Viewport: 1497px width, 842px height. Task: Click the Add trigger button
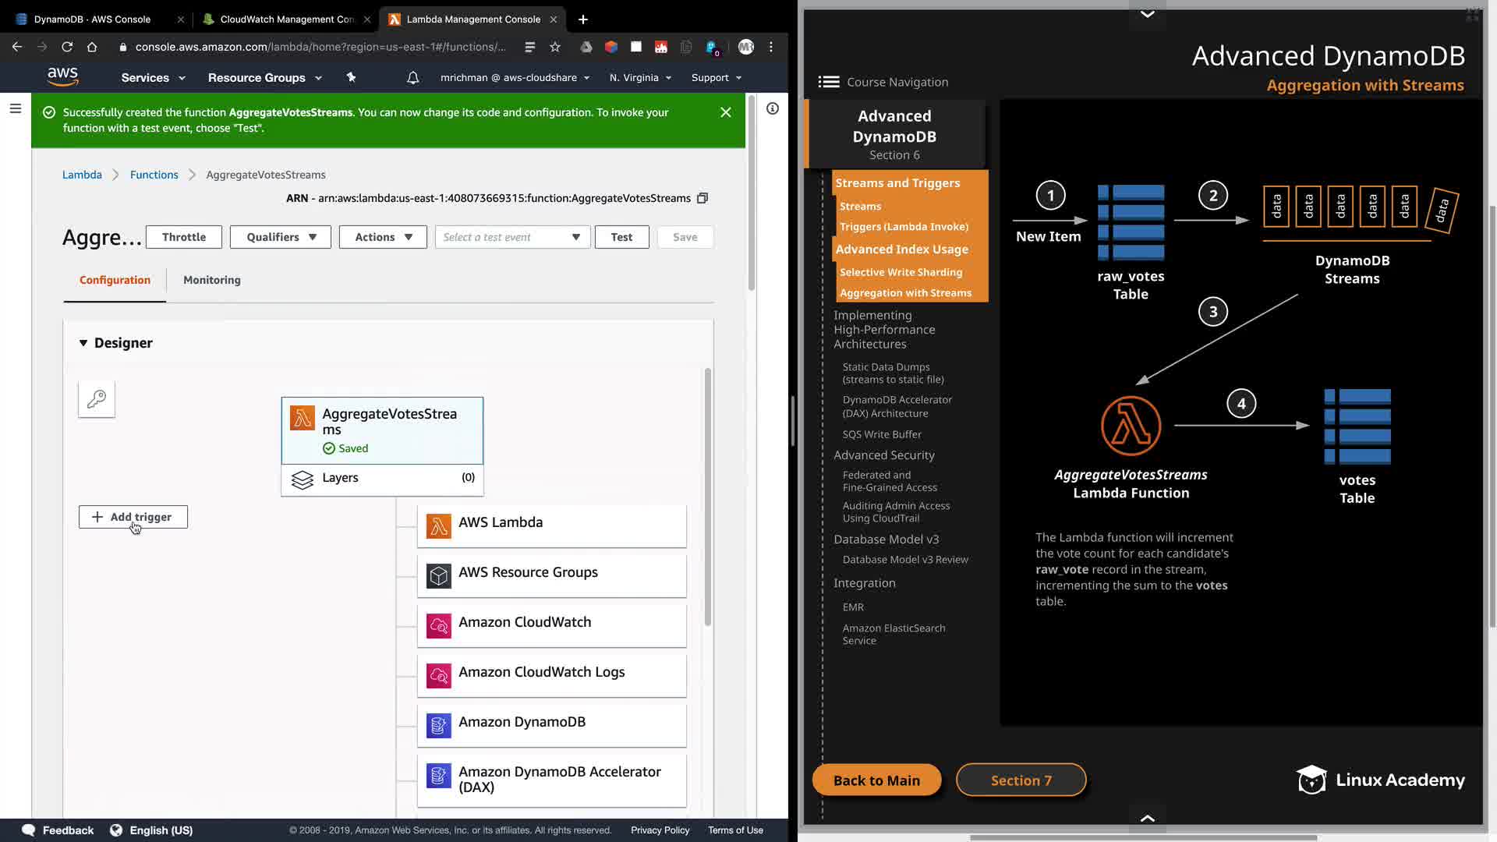pos(133,517)
